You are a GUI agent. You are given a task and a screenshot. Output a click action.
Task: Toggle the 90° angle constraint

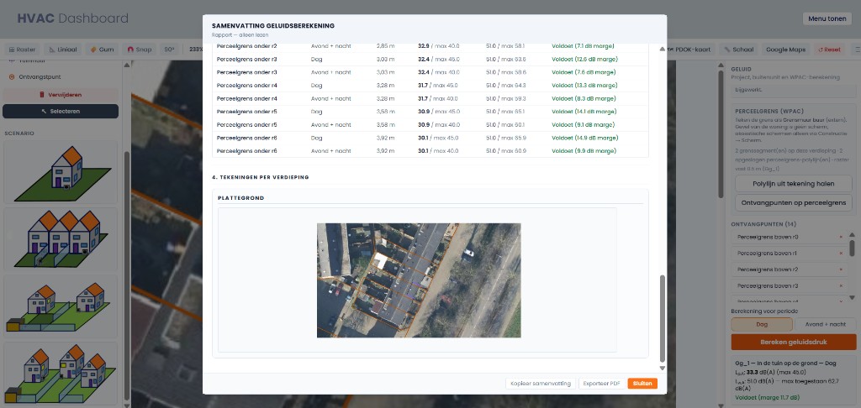coord(169,50)
